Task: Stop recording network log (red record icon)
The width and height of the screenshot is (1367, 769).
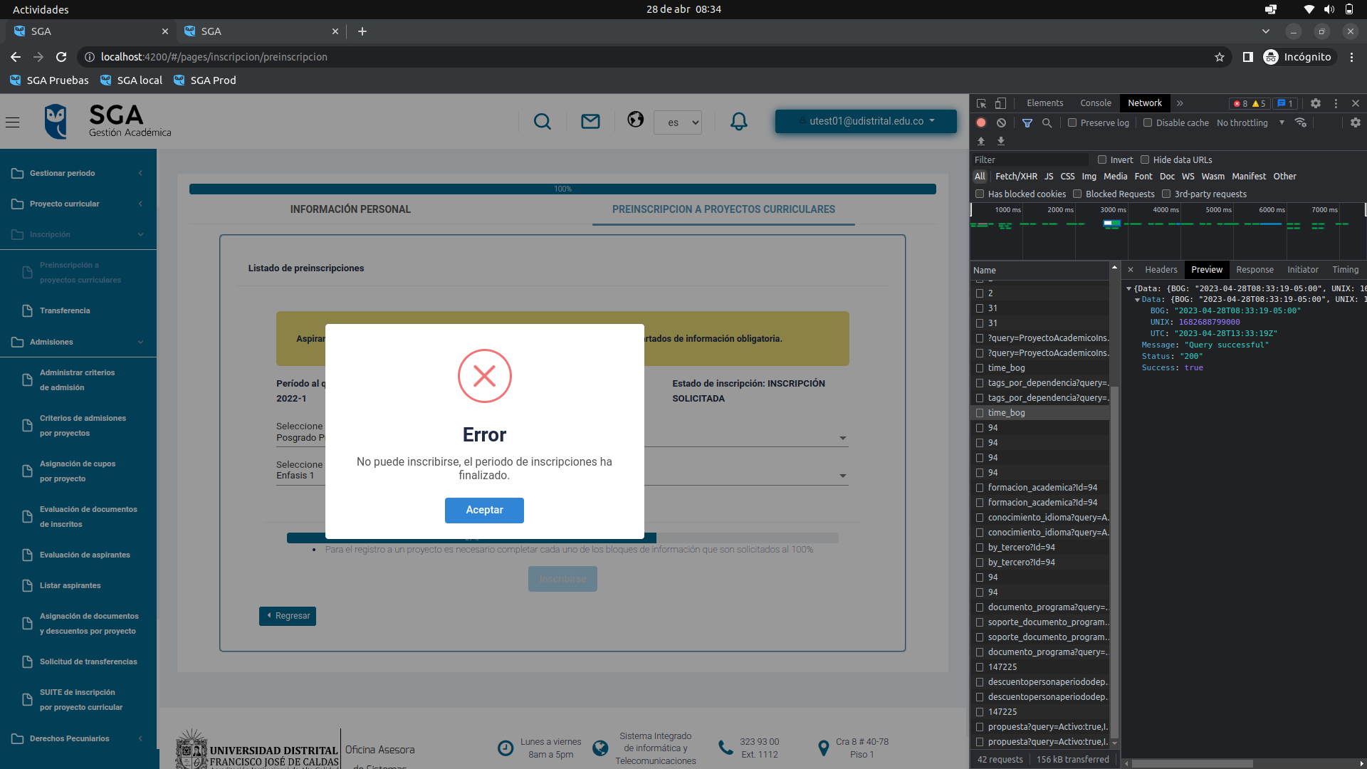Action: (980, 122)
